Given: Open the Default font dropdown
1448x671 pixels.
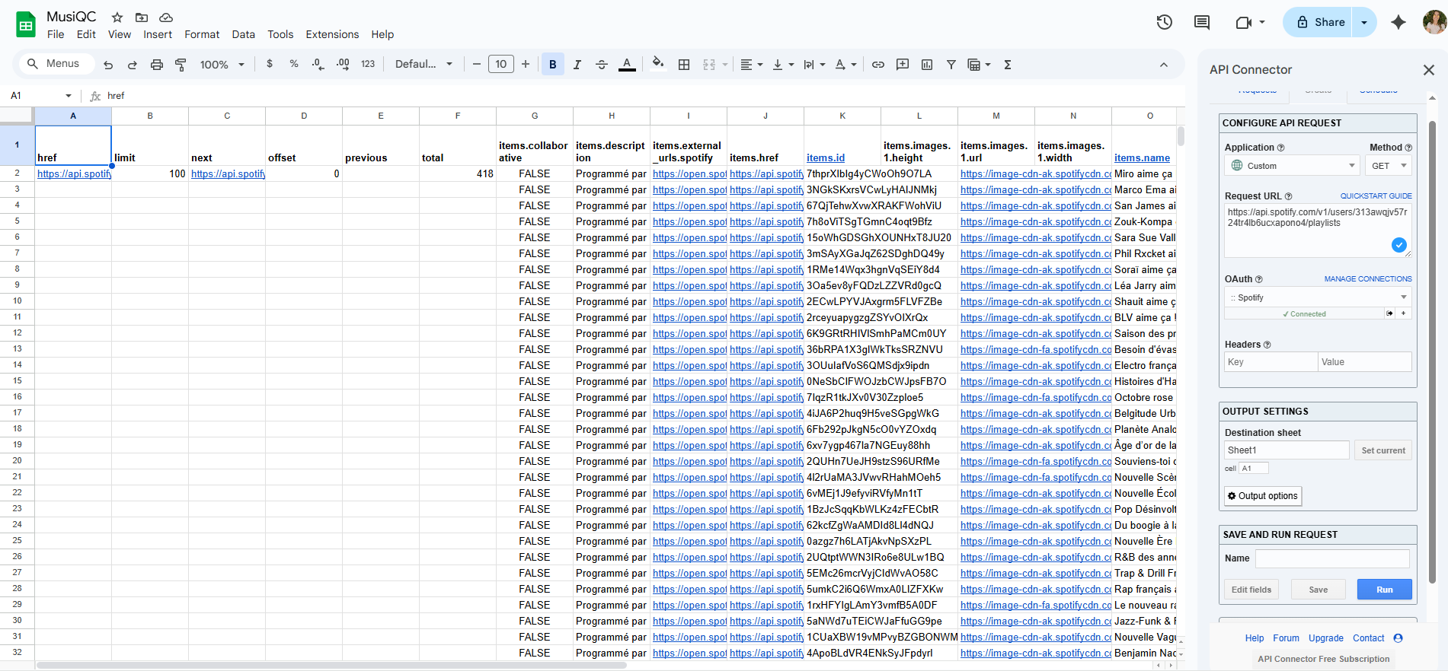Looking at the screenshot, I should coord(424,65).
